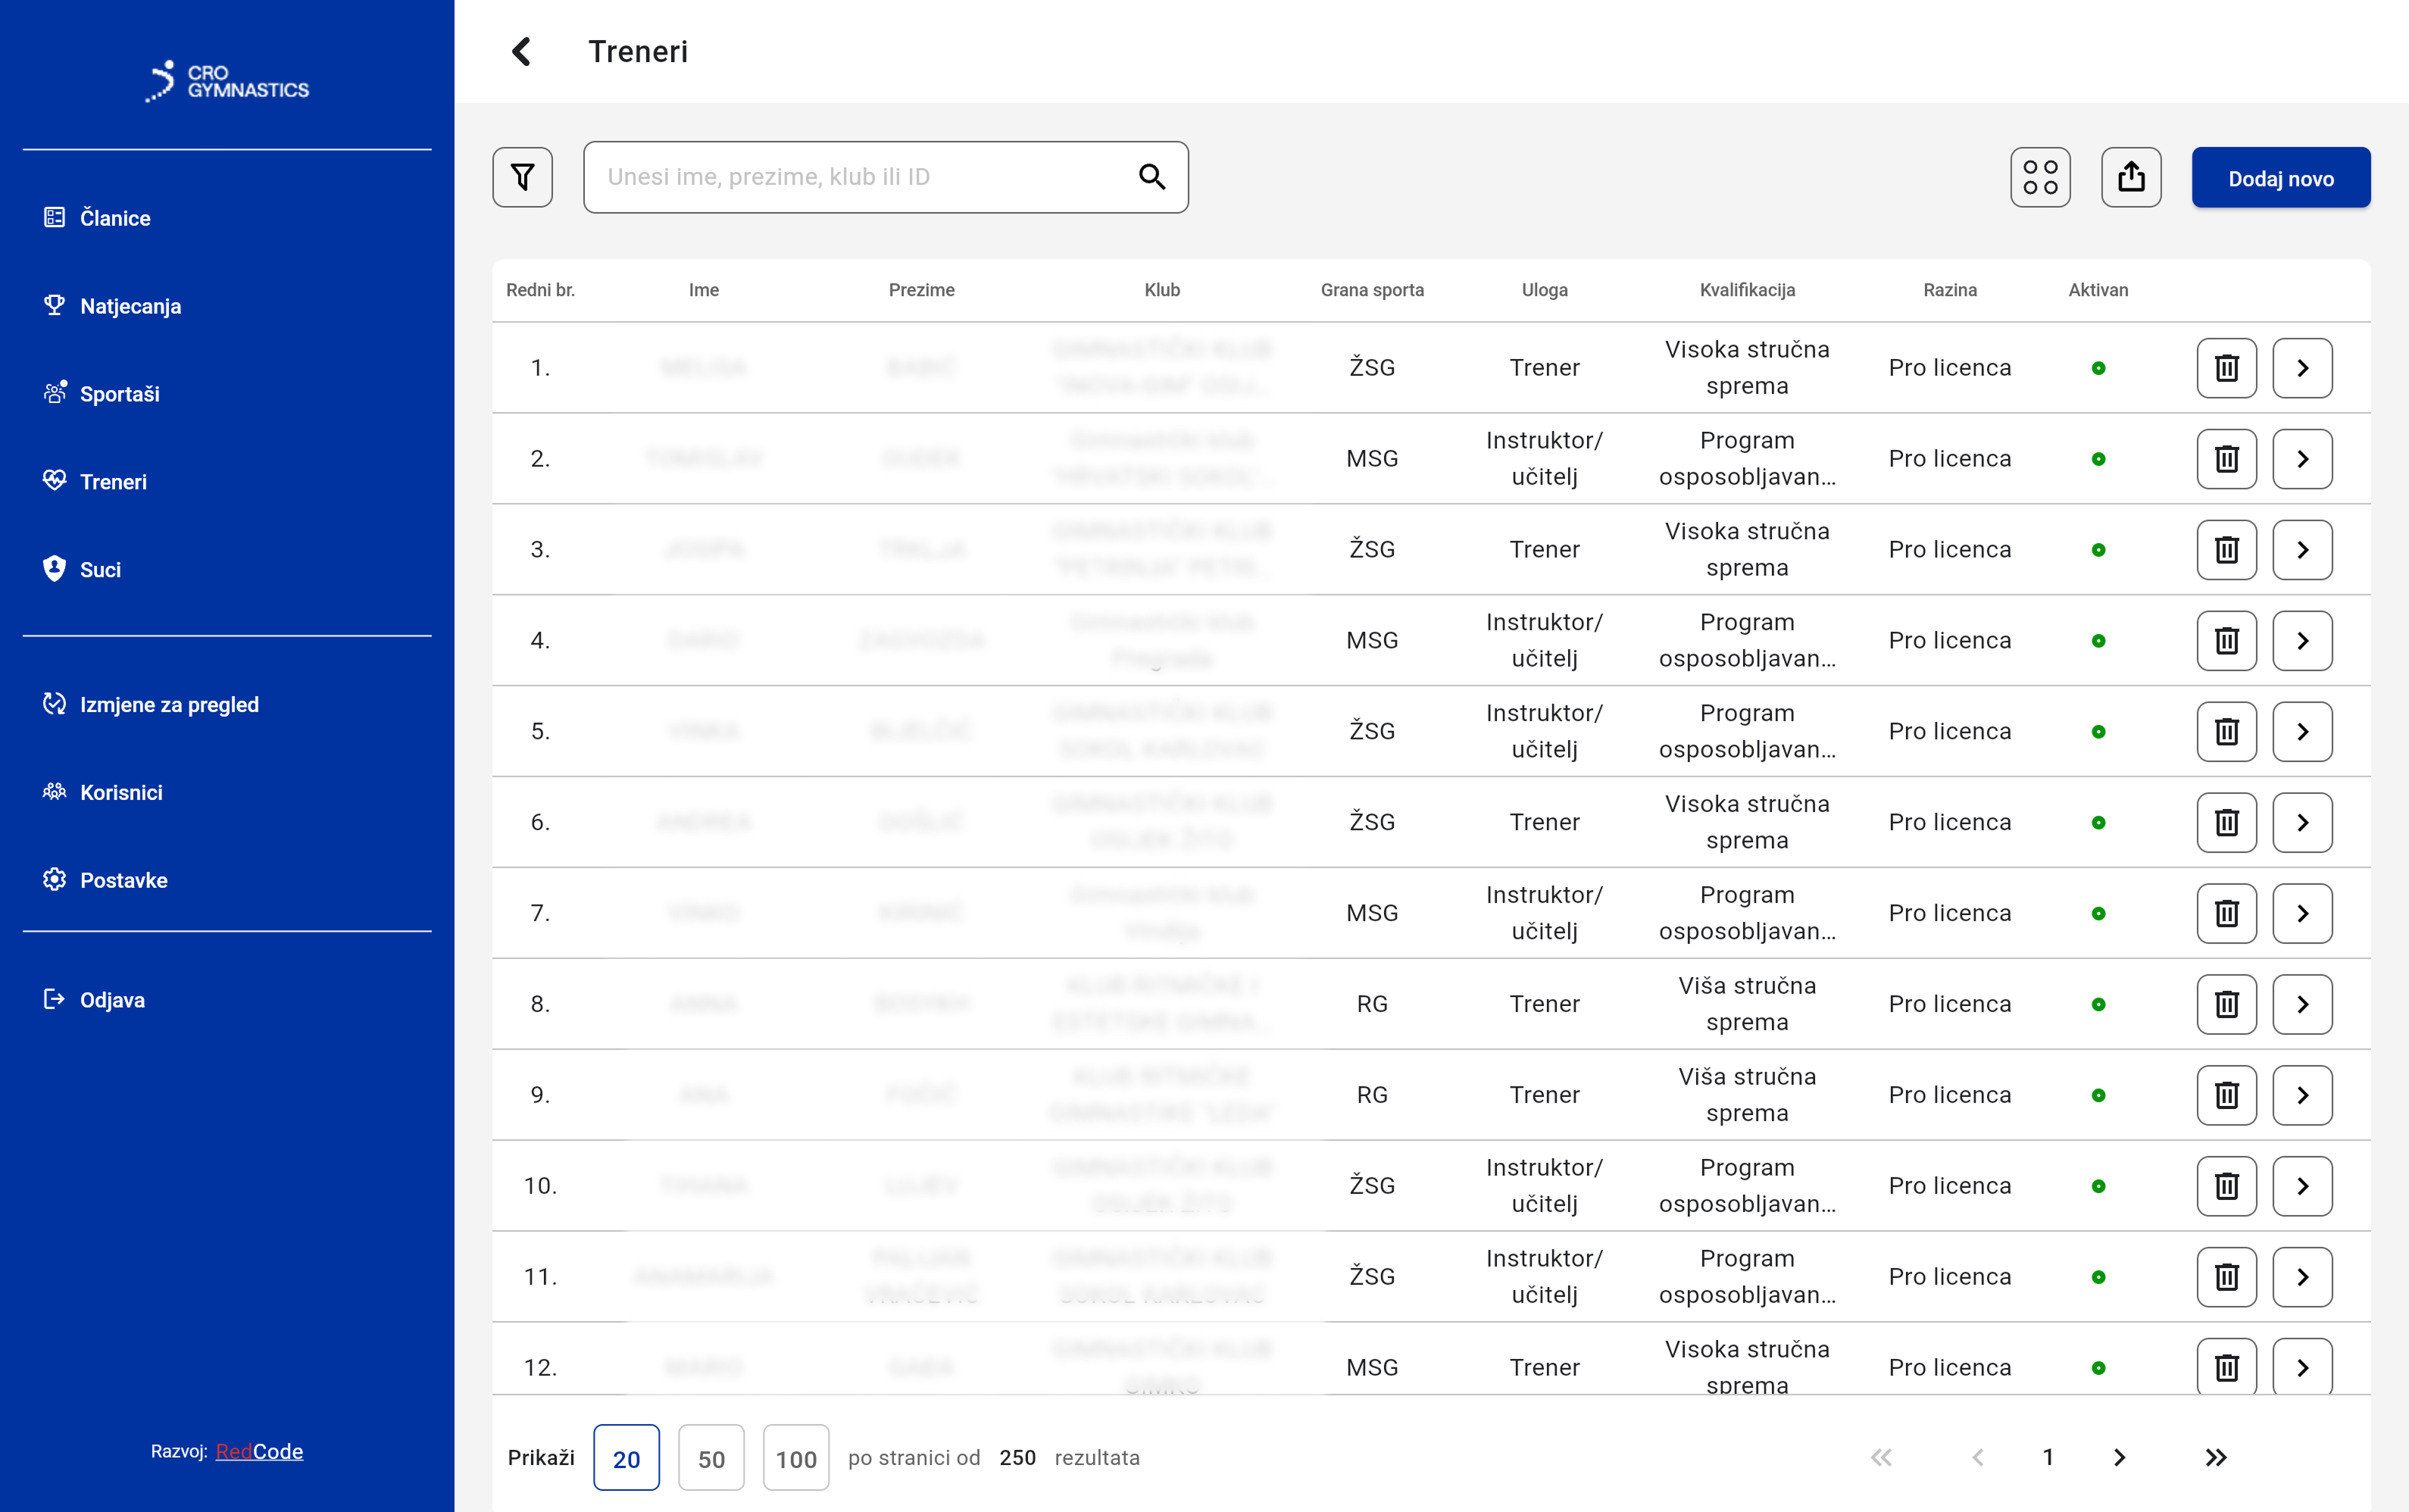Show 50 results per page
This screenshot has height=1512, width=2409.
pos(711,1458)
